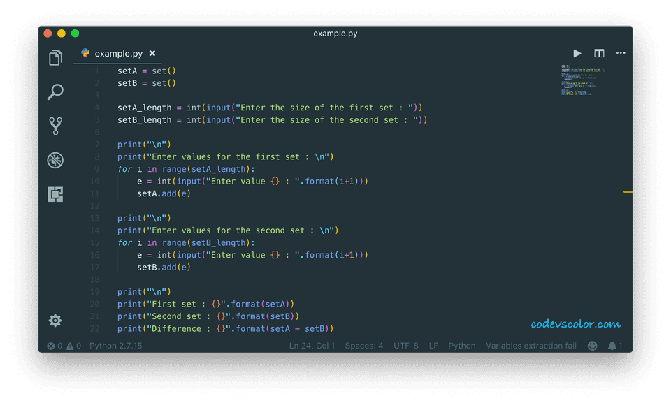
Task: Open the editor more actions menu
Action: [620, 53]
